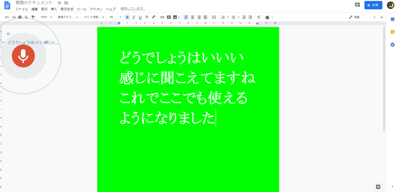
Task: Click the bulleted list icon
Action: point(233,17)
